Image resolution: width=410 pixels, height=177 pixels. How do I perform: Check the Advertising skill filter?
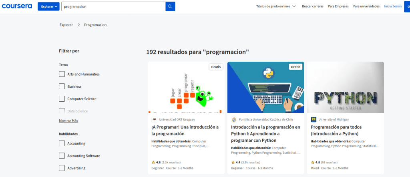(x=62, y=168)
